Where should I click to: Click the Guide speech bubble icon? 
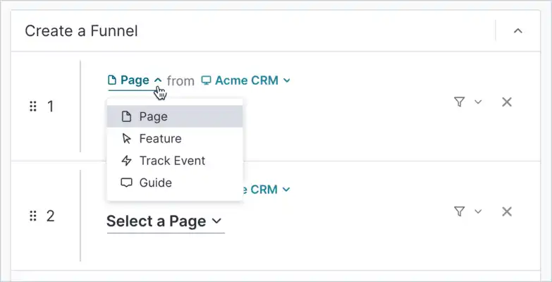click(x=126, y=183)
